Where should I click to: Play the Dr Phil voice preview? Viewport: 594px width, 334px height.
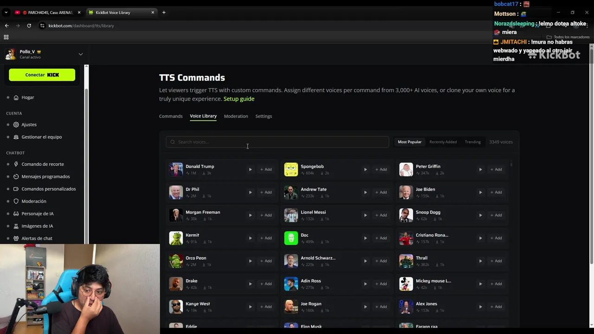click(x=250, y=192)
